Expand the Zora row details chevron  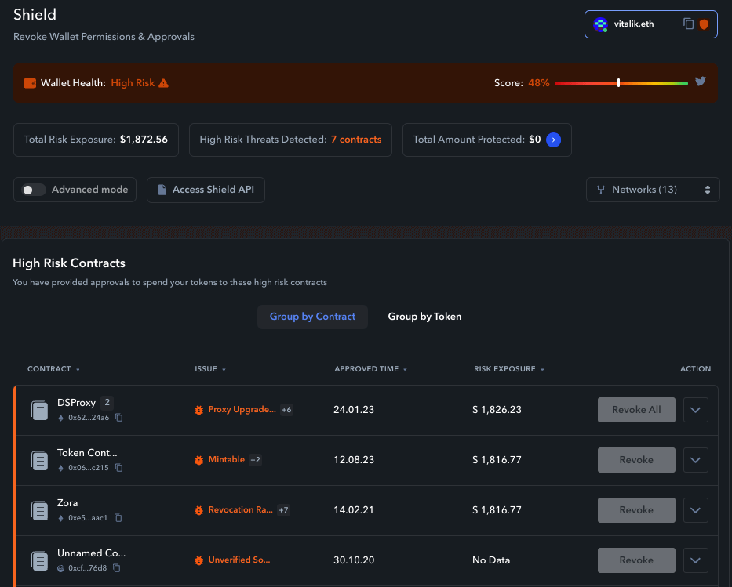[696, 510]
